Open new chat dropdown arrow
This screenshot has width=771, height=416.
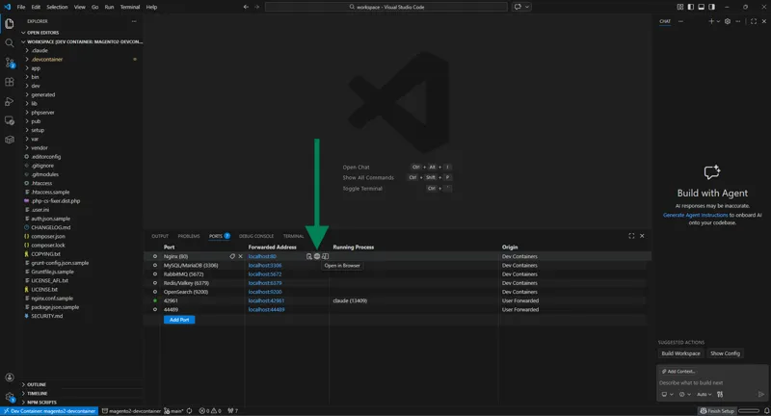(x=718, y=21)
